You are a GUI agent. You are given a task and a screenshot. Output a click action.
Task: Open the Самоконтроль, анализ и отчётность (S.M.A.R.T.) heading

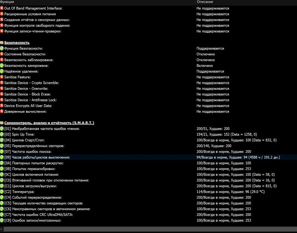tap(49, 123)
